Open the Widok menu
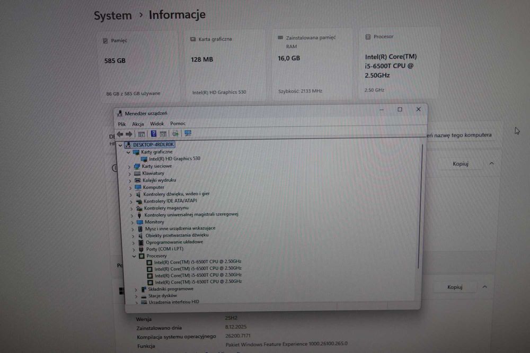Viewport: 530px width, 353px height. point(157,124)
